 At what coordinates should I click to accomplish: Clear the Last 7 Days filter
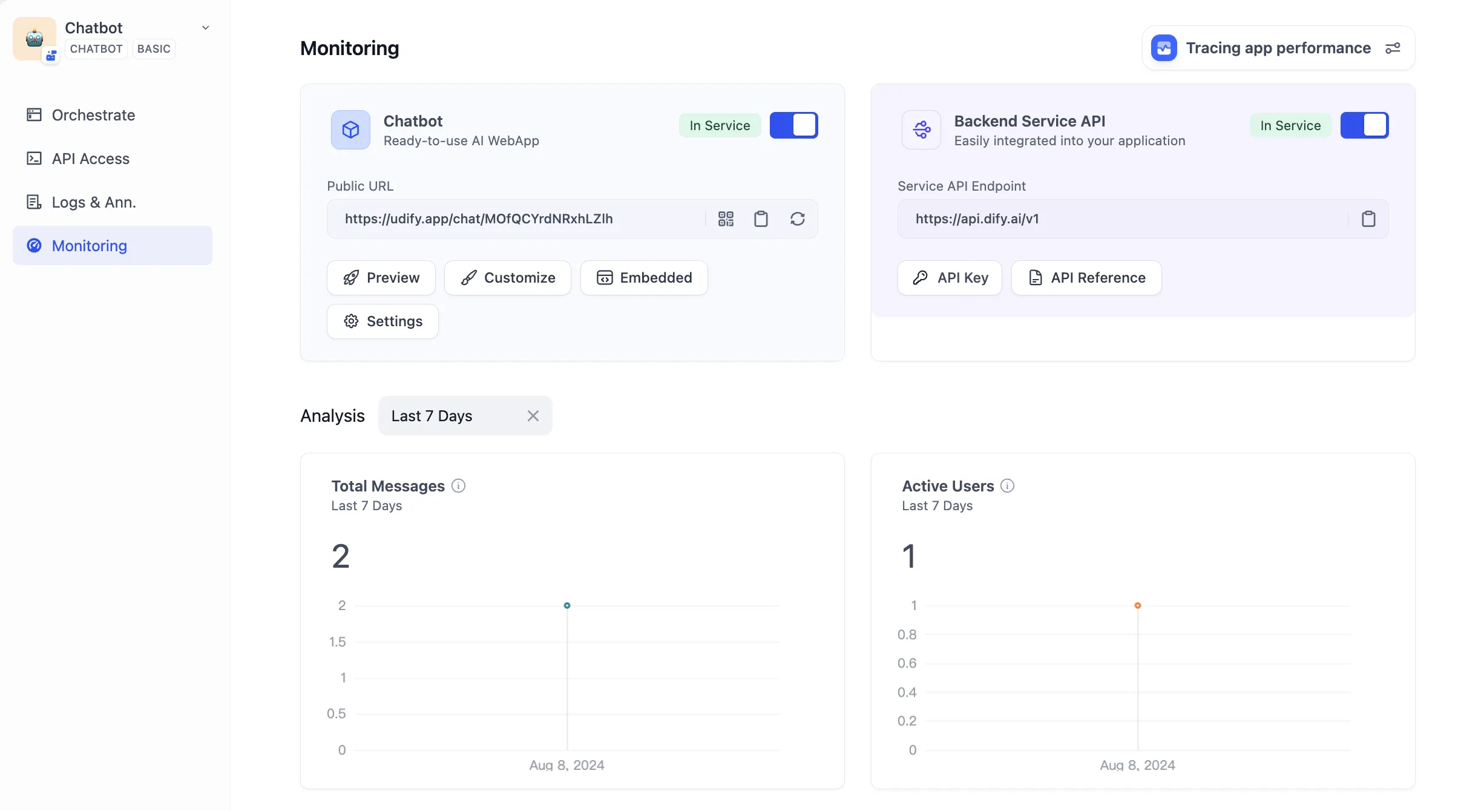click(x=533, y=416)
